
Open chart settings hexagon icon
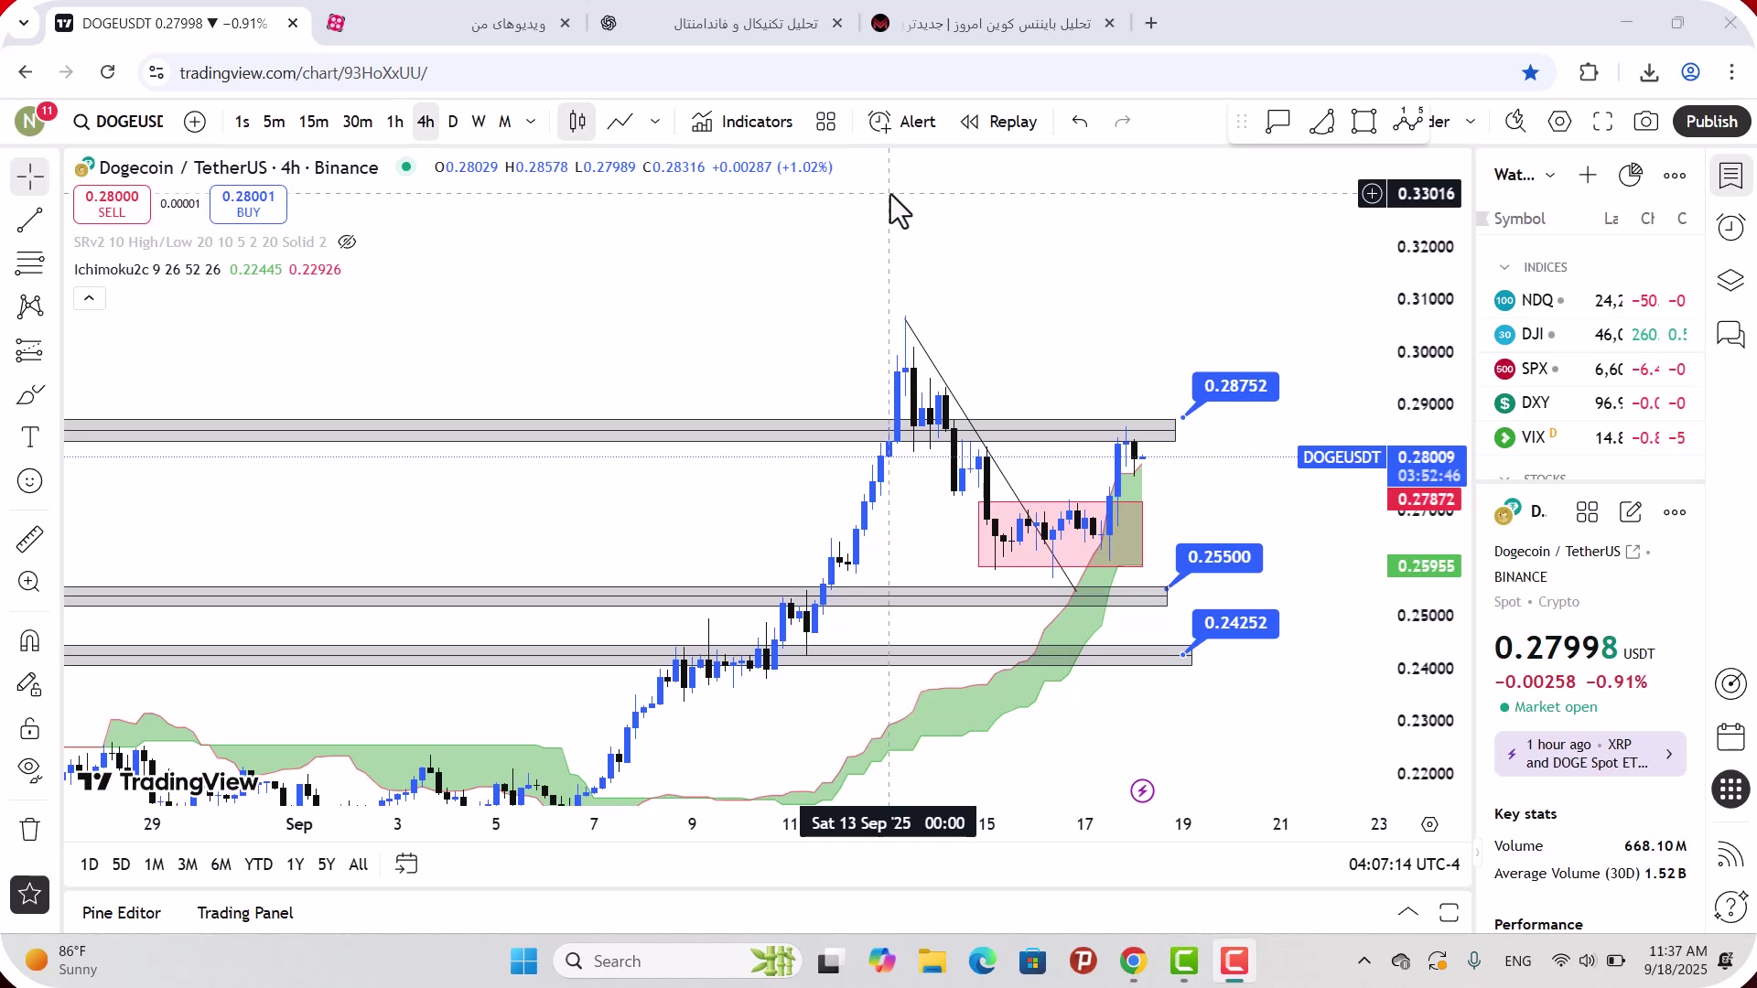pyautogui.click(x=1560, y=122)
